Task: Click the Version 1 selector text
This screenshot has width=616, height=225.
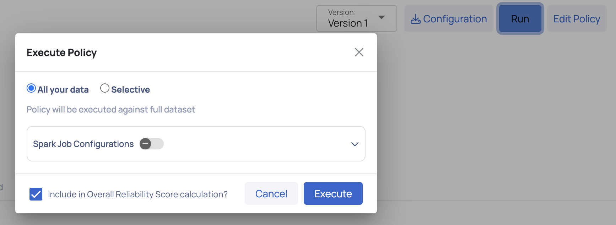Action: 348,23
